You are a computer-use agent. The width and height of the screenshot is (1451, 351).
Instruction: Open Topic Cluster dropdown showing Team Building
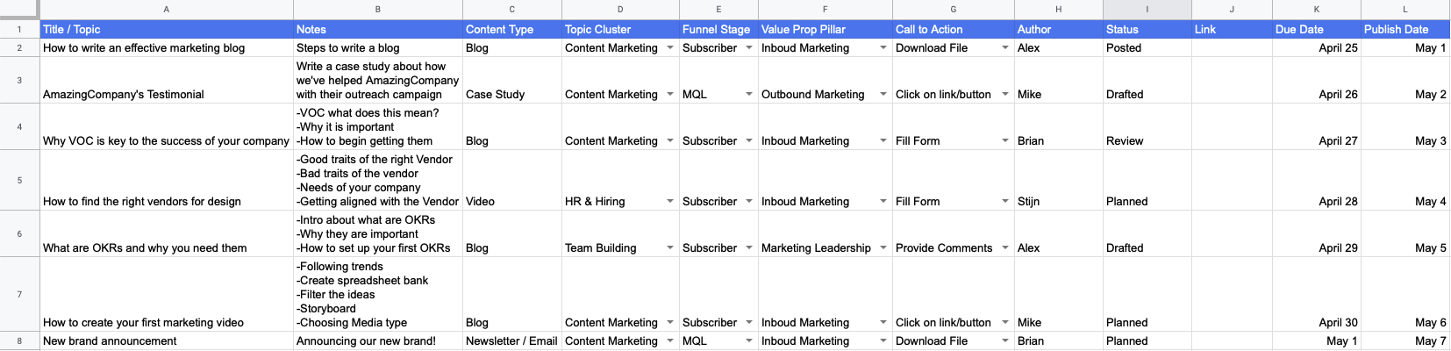[670, 248]
